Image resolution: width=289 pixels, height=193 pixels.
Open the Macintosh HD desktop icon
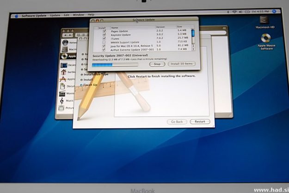coord(264,20)
